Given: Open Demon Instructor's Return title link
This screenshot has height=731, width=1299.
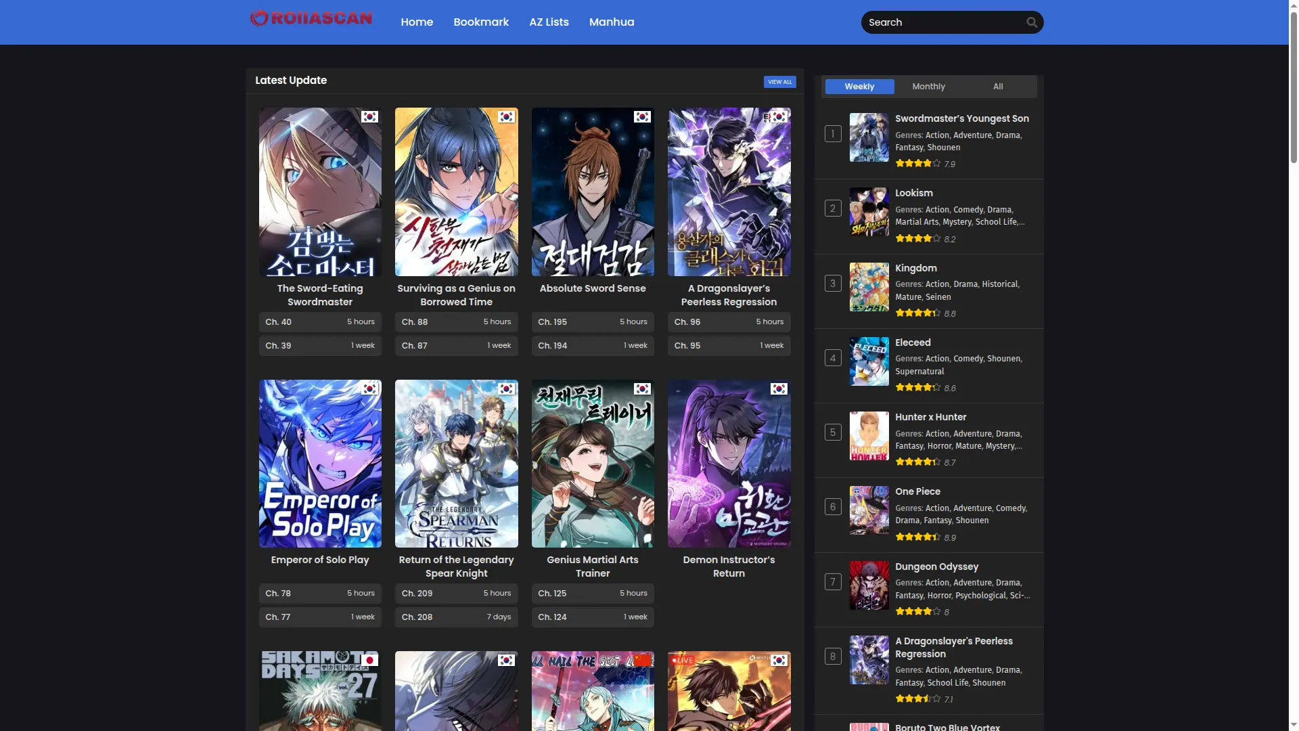Looking at the screenshot, I should [729, 567].
